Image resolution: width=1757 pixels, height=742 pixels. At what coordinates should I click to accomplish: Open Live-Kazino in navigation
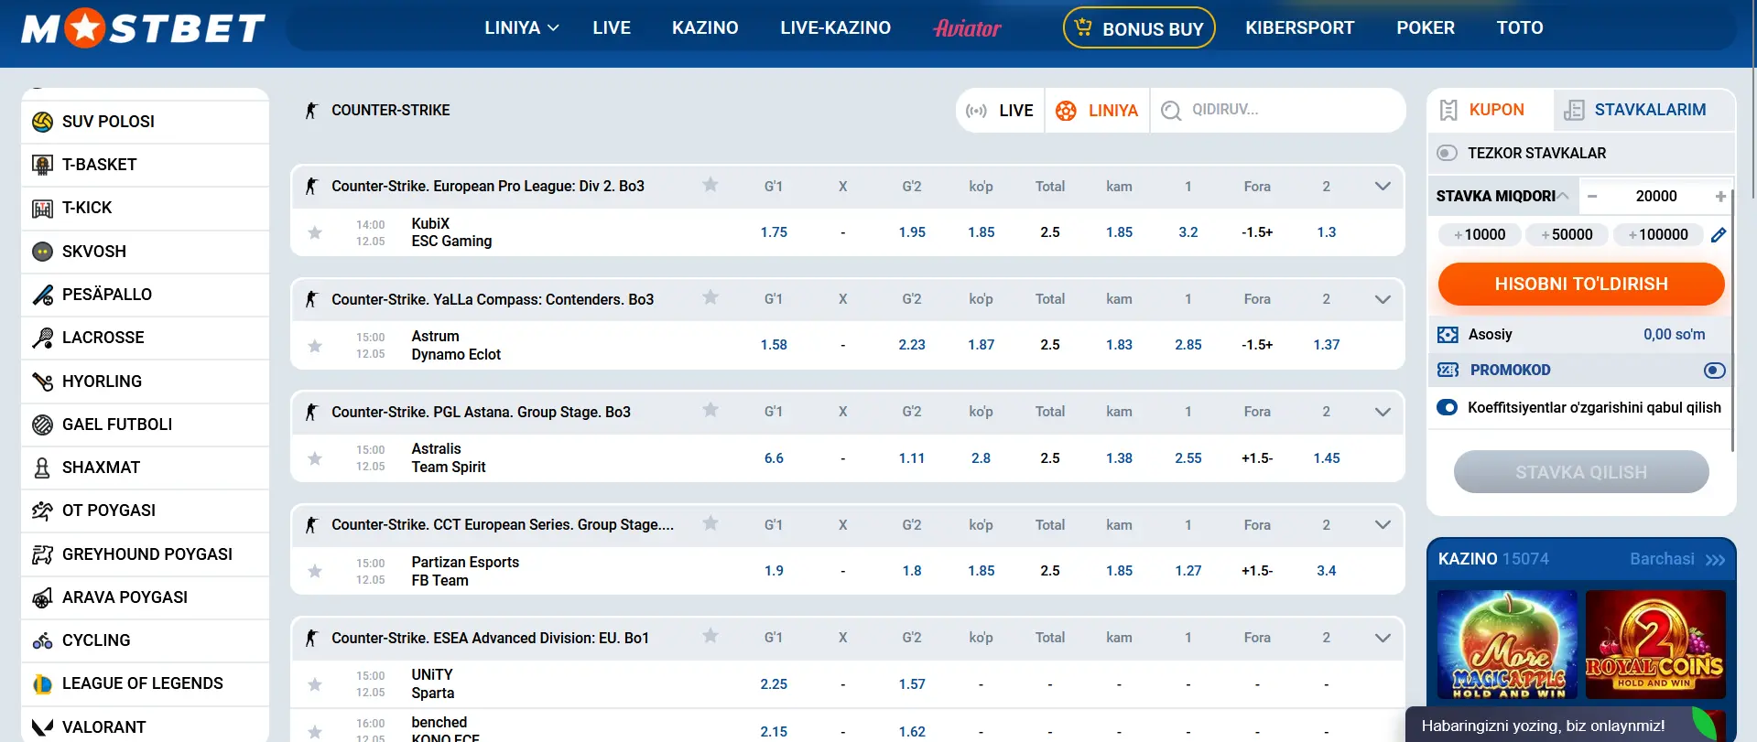pos(835,27)
